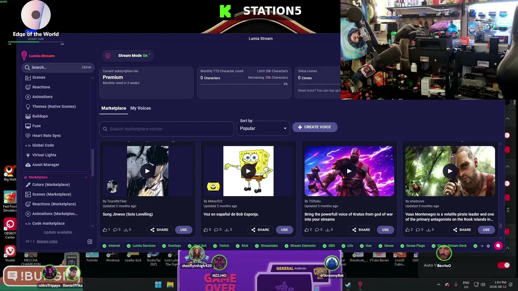518x291 pixels.
Task: Toggle the Internet connection status
Action: 111,246
